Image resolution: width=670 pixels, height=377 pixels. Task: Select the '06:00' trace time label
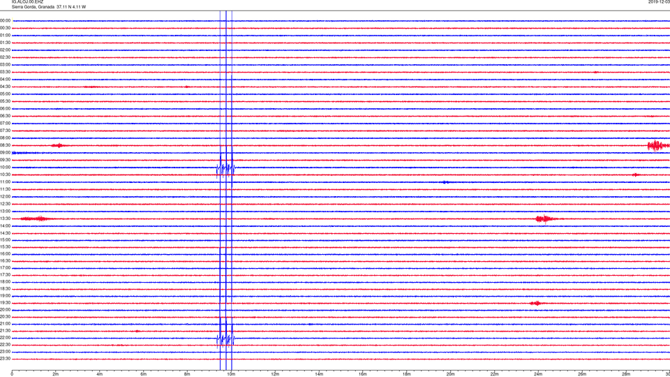(5, 109)
